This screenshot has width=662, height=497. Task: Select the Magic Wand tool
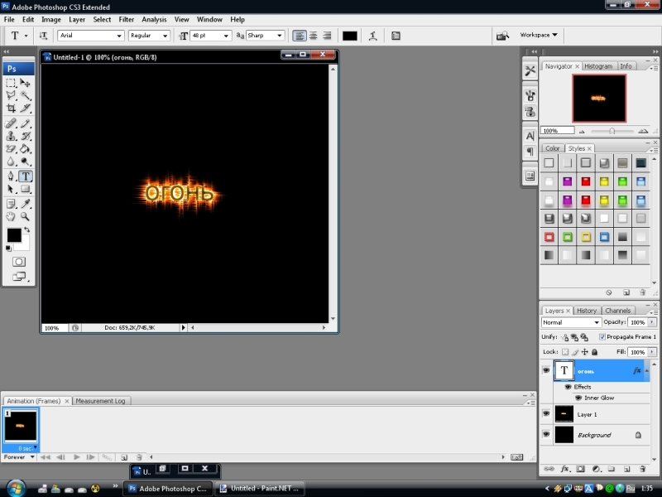26,96
